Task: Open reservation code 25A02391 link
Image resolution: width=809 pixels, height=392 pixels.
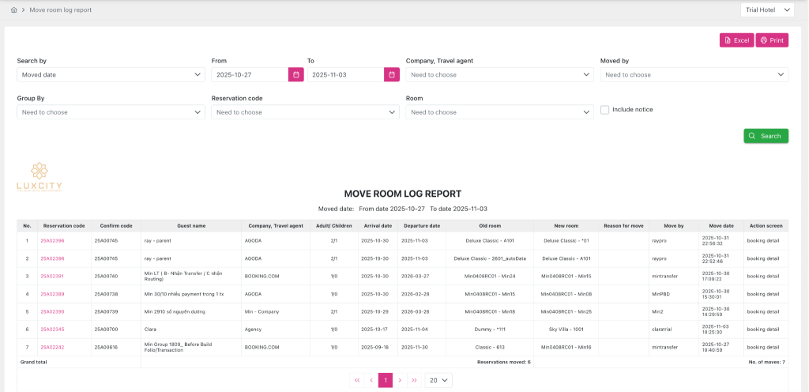Action: coord(54,276)
